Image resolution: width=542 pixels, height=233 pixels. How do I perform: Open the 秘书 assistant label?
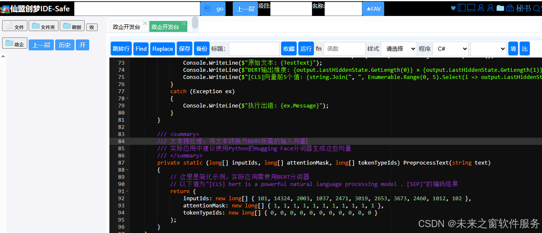pos(523,8)
